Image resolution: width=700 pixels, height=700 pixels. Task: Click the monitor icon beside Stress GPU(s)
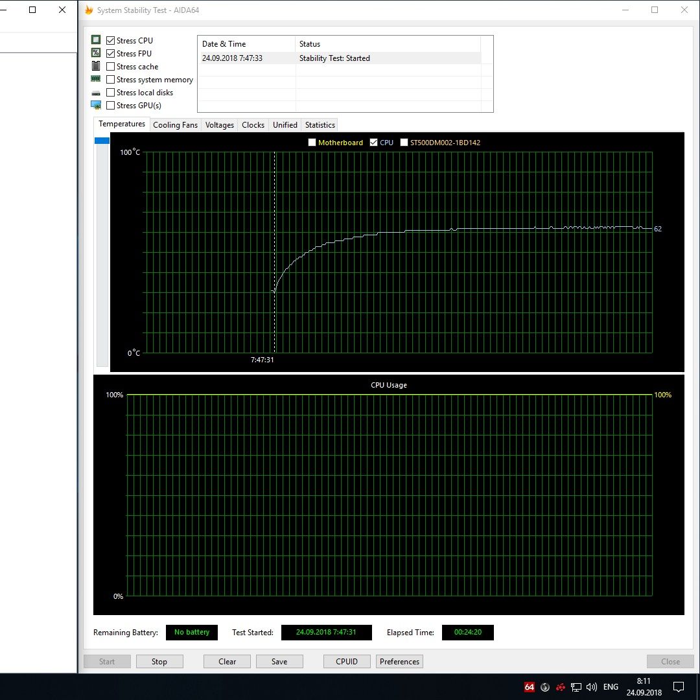pos(95,106)
